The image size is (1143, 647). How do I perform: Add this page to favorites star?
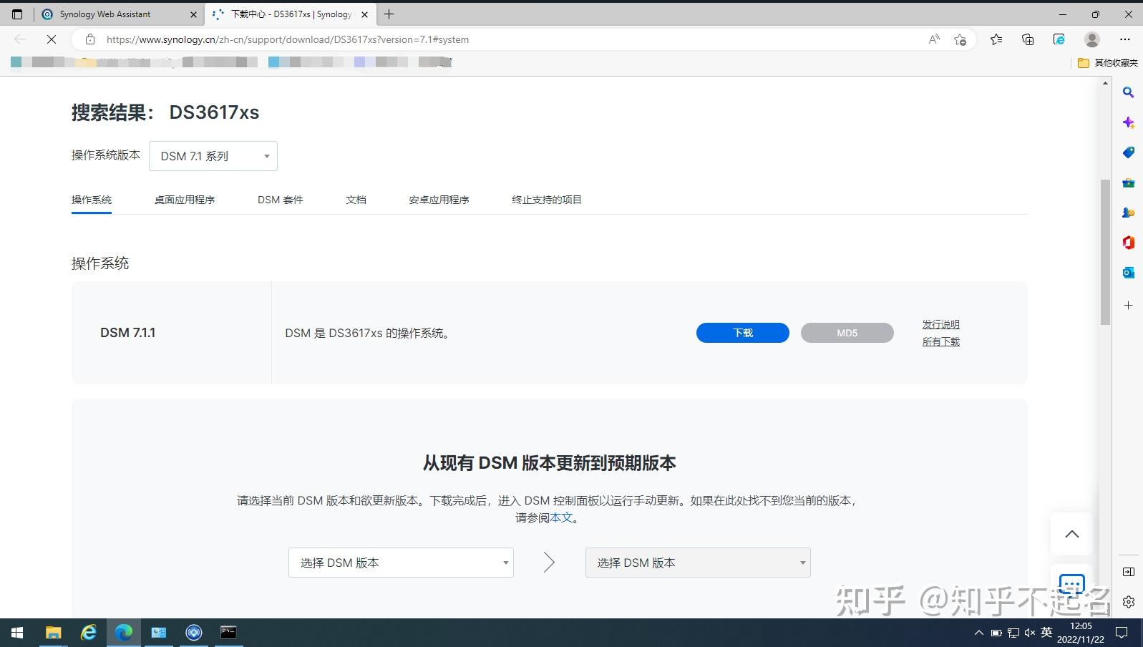pyautogui.click(x=960, y=39)
